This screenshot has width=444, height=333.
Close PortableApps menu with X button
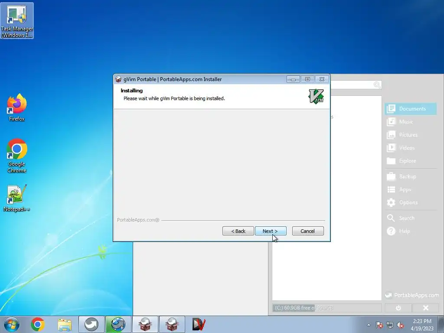point(426,308)
